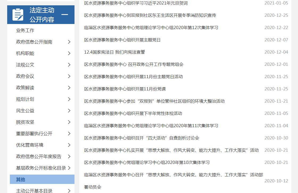
Task: Expand 基层政务公开标准化目录 arrow
Action: 69,168
